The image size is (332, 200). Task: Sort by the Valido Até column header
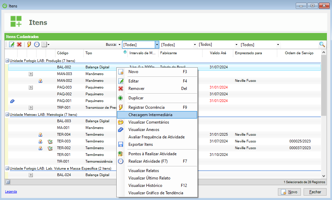218,53
